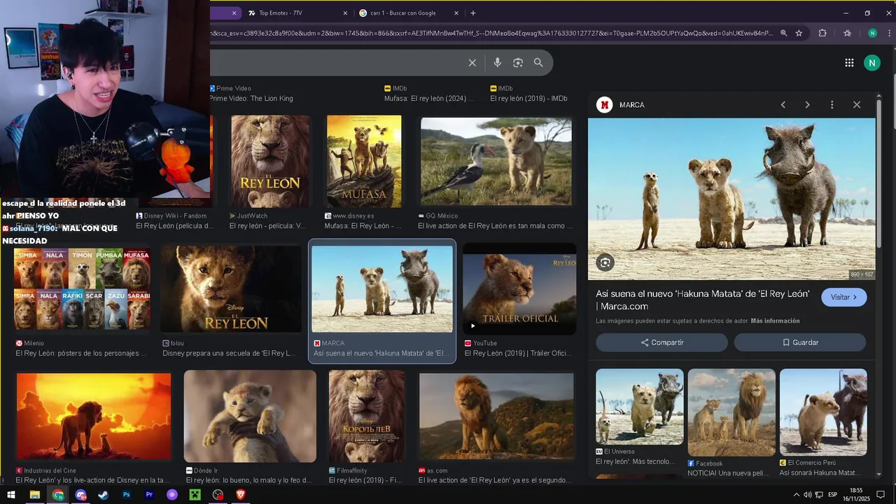Open the Google account avatar N
The width and height of the screenshot is (896, 504).
871,63
